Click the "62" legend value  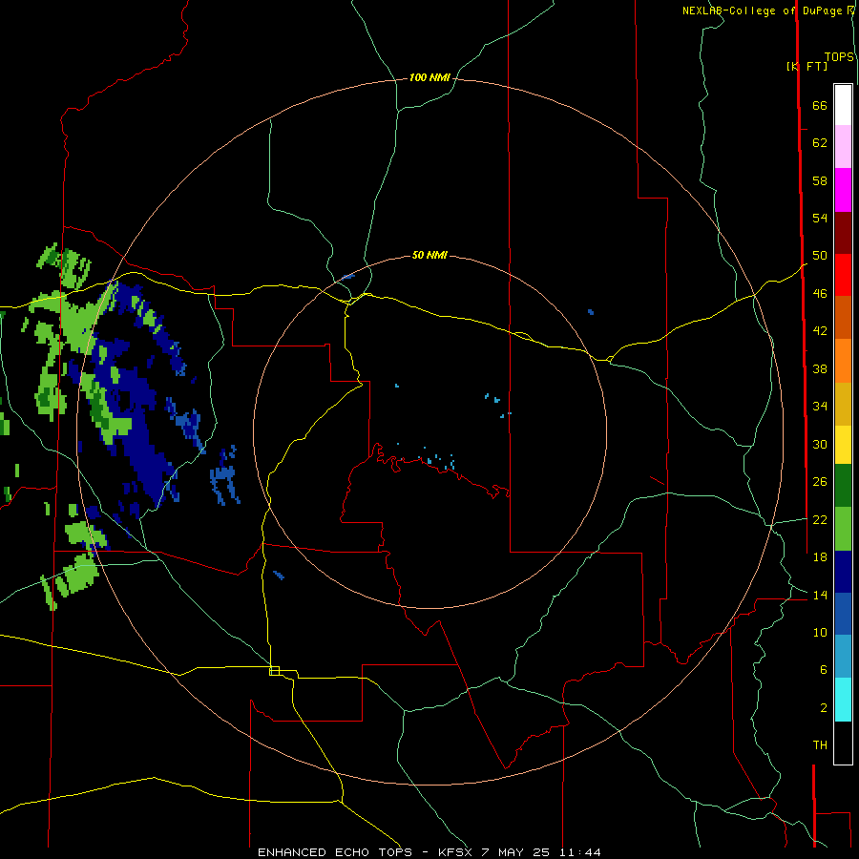(820, 143)
